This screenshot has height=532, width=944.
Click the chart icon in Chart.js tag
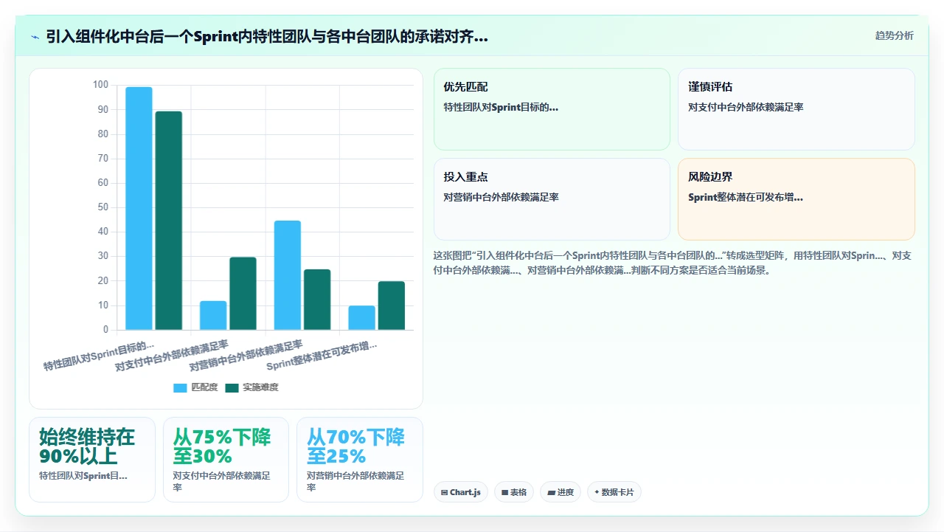(x=444, y=492)
